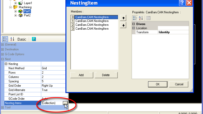Click the move item up arrow
203x114 pixels.
click(124, 18)
